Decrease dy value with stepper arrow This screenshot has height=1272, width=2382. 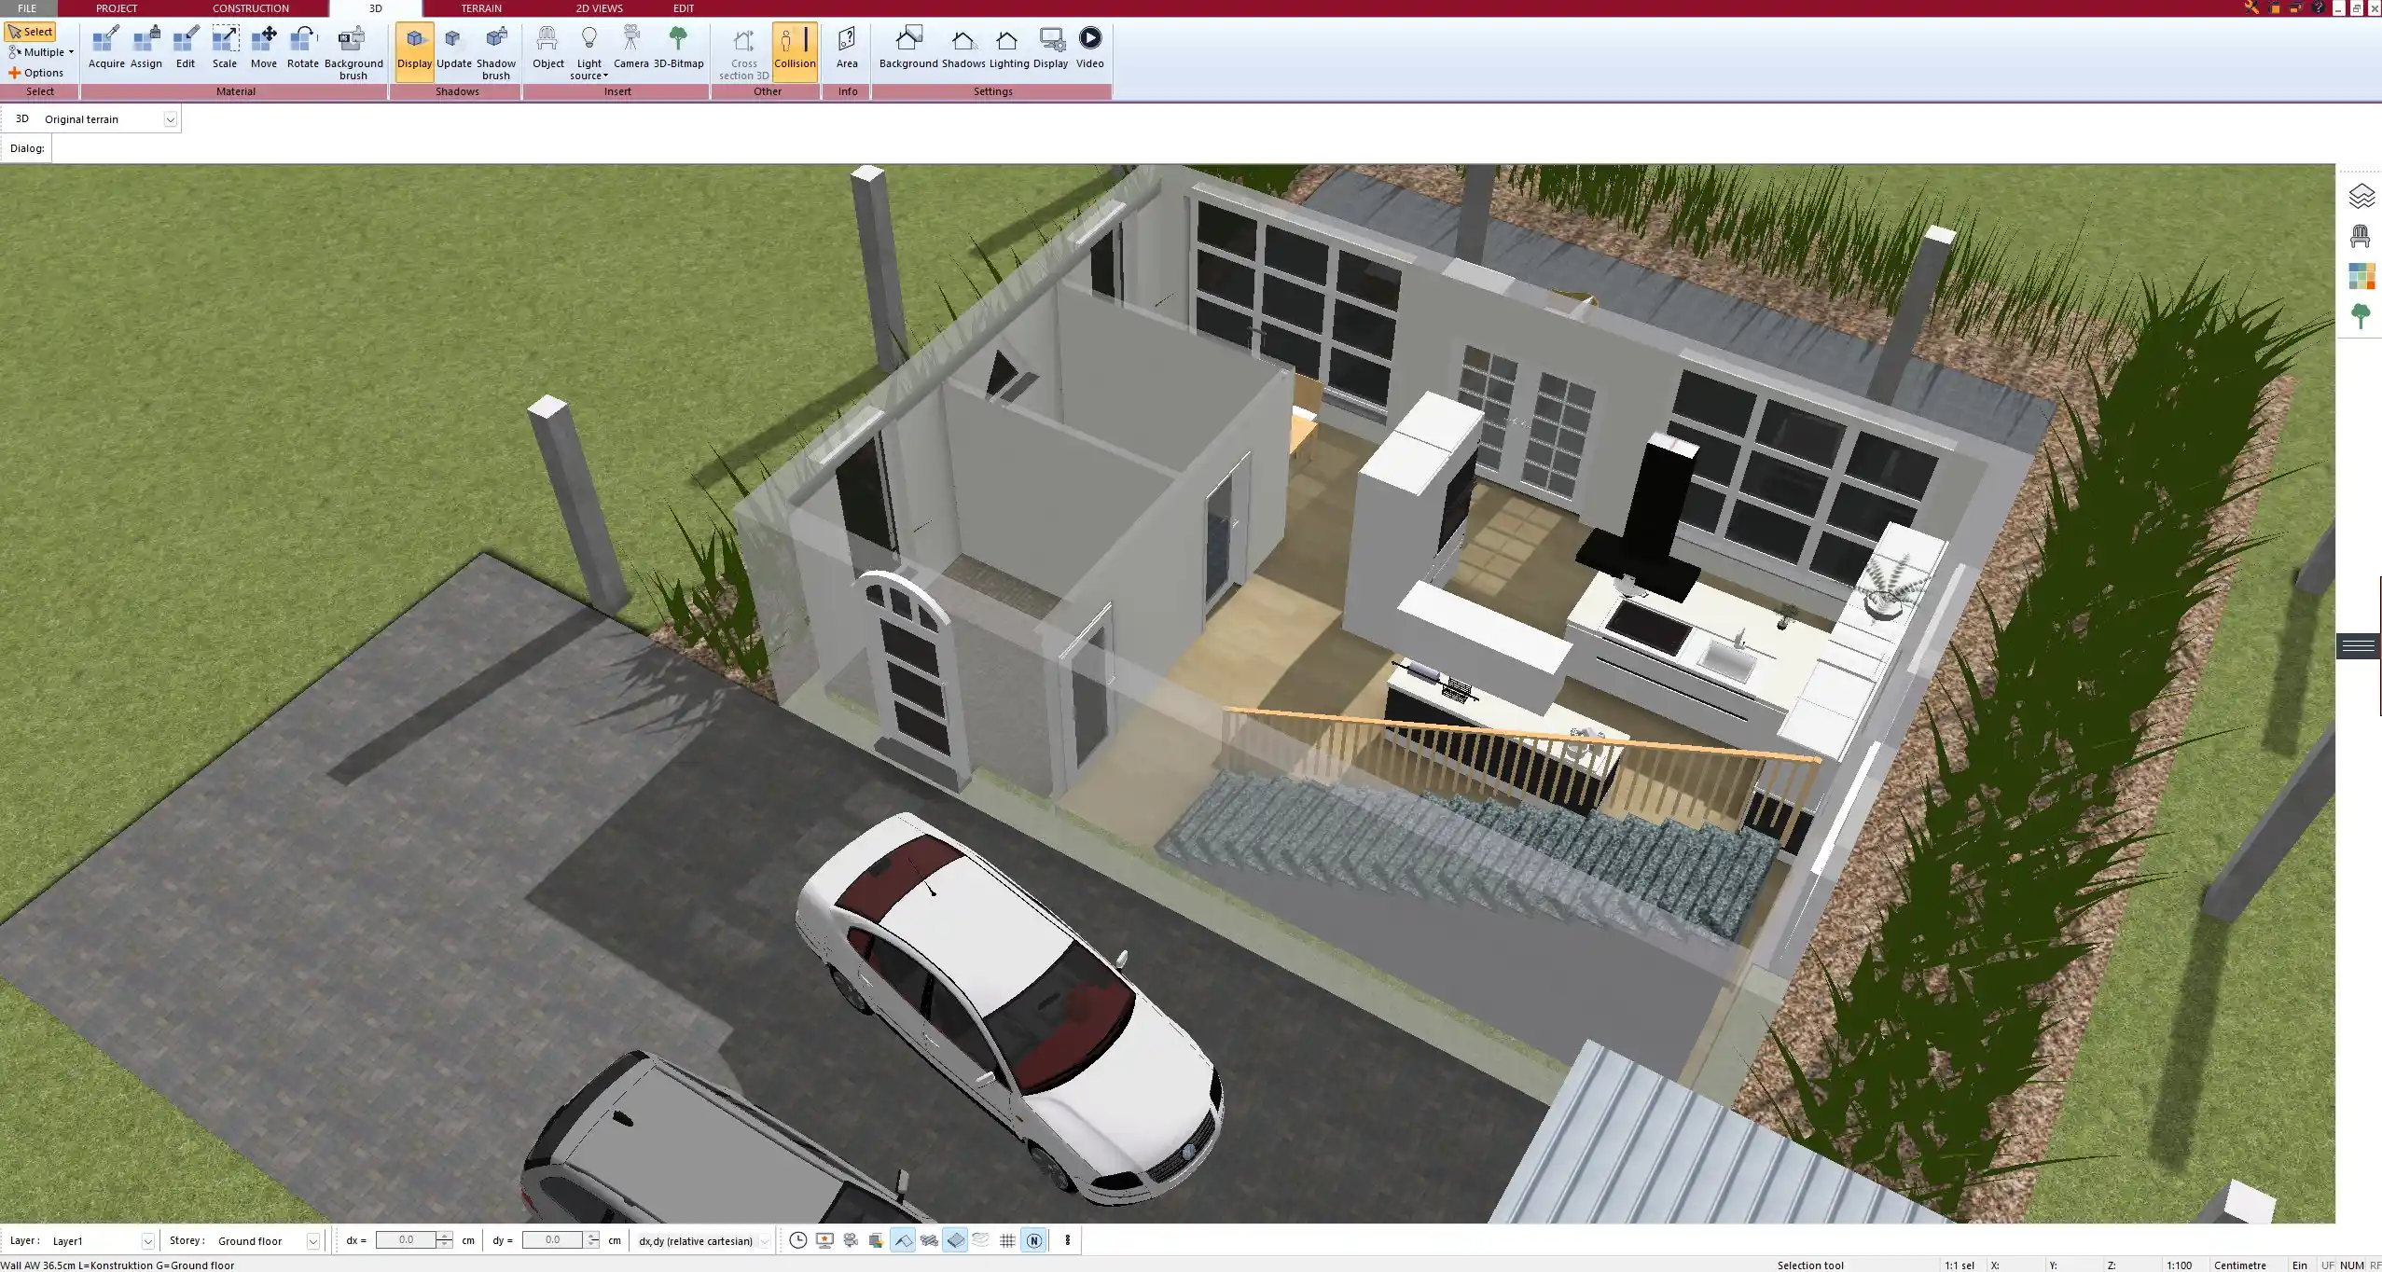tap(592, 1245)
